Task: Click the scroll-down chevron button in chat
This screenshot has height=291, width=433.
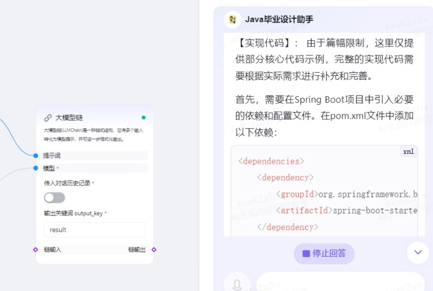Action: [x=418, y=252]
